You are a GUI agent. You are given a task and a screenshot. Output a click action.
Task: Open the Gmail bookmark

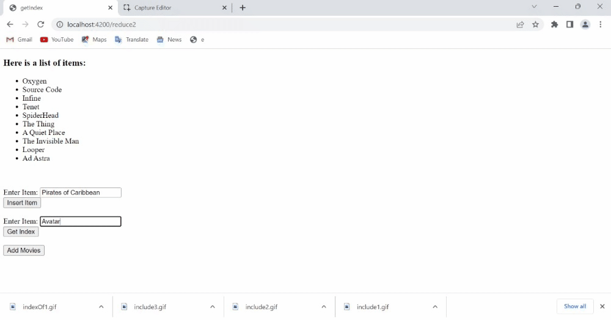(20, 40)
